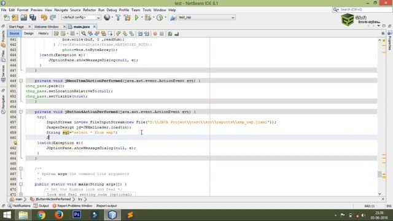Open the test_rep combo box
The height and width of the screenshot is (221, 393).
point(207,18)
